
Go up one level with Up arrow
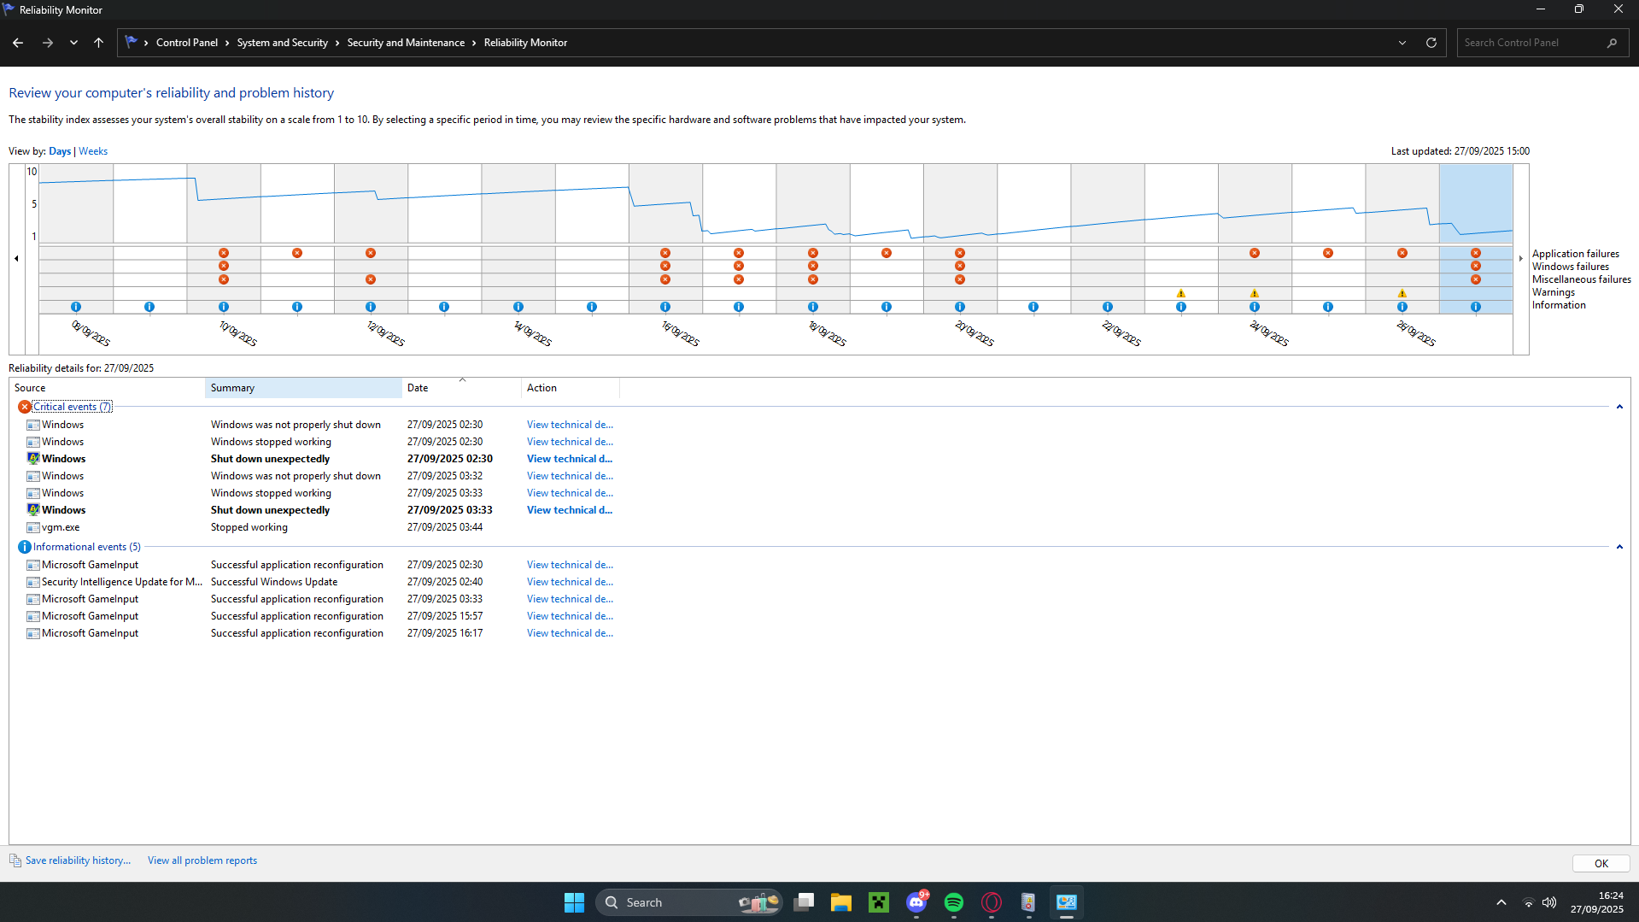[x=99, y=43]
